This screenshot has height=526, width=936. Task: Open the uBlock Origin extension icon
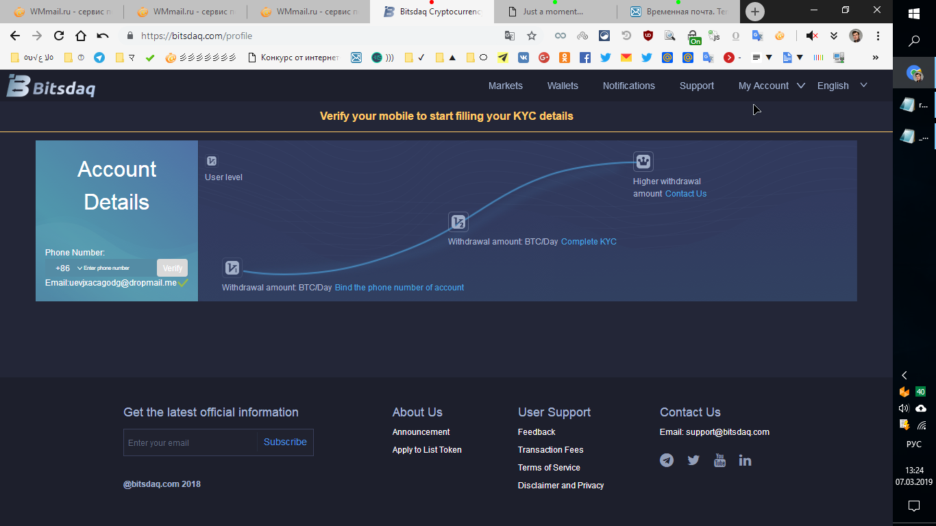tap(648, 36)
